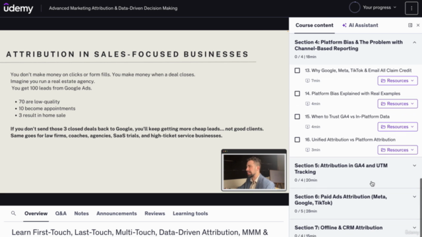Open lecture 13 Why Google, Meta, TikTok title
This screenshot has width=422, height=237.
click(x=358, y=70)
